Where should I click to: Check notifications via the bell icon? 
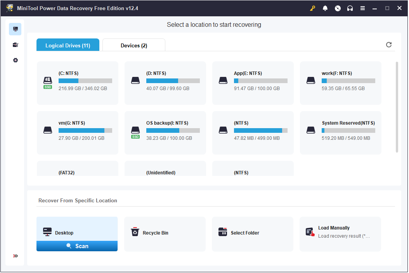pyautogui.click(x=325, y=9)
